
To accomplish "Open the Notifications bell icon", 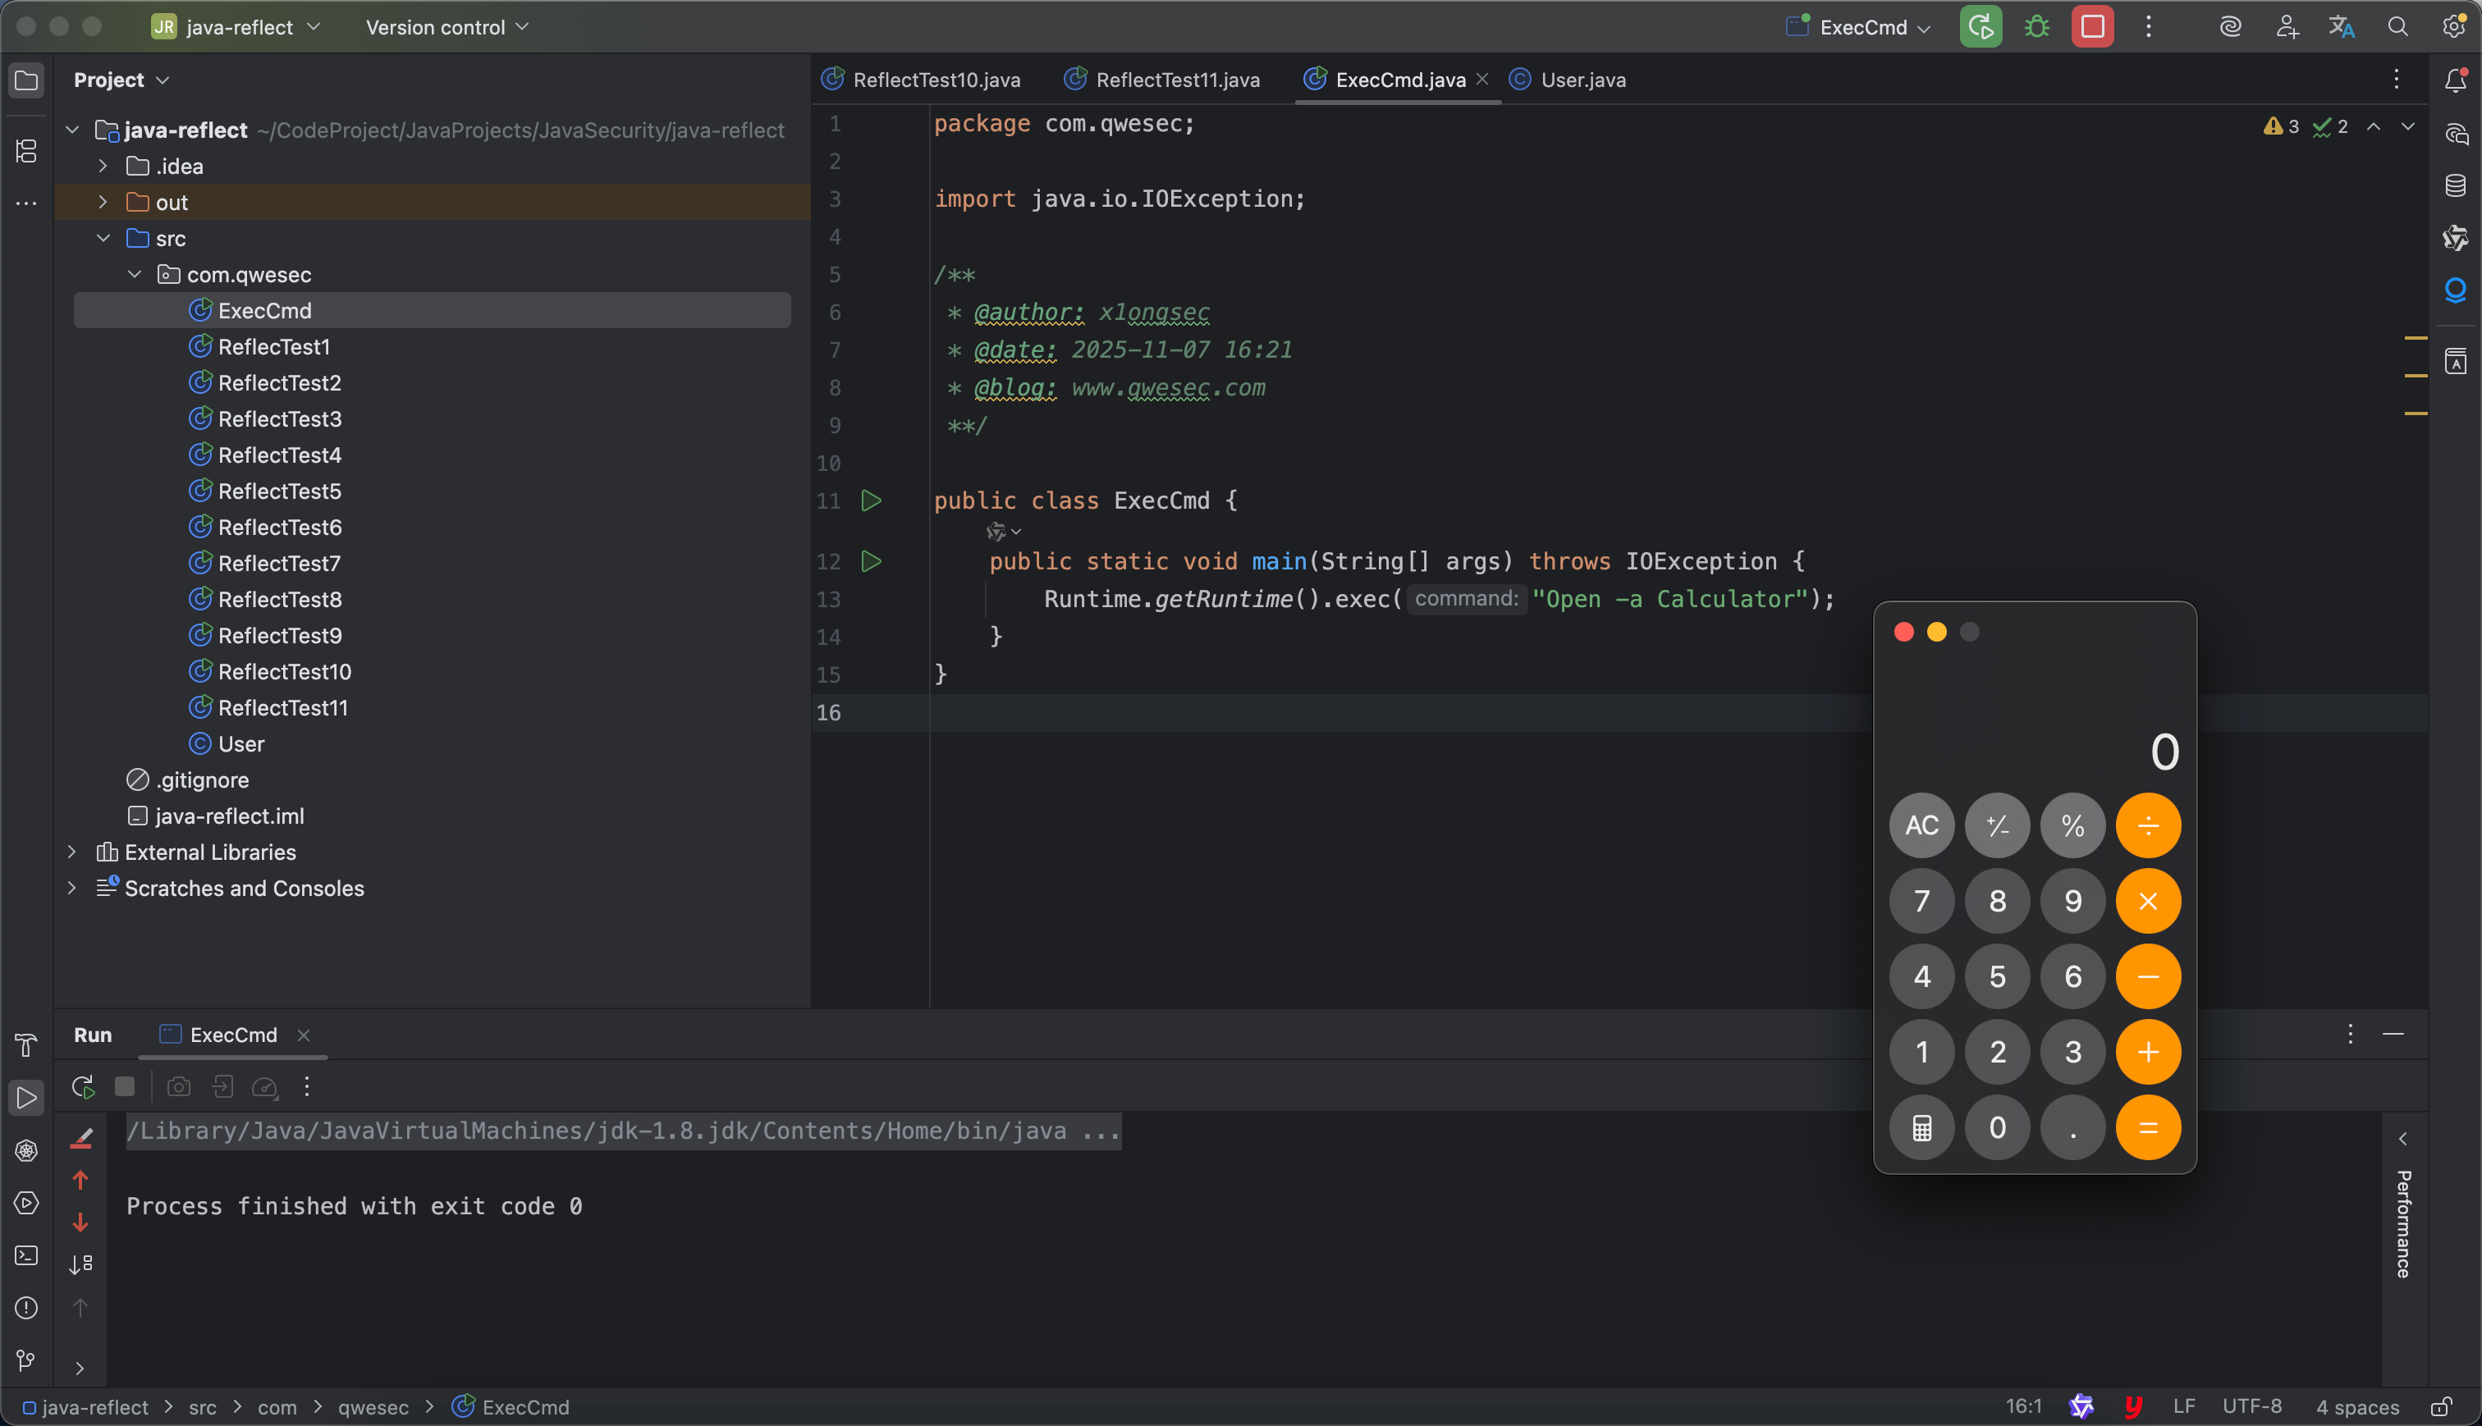I will [x=2455, y=80].
